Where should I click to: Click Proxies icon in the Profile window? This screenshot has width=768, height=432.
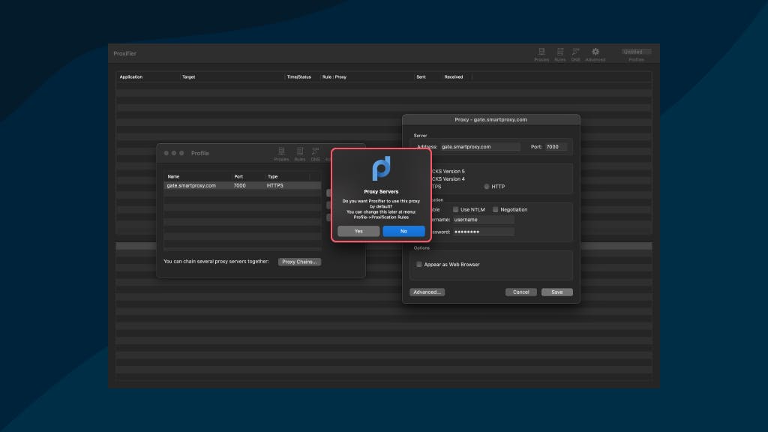281,154
